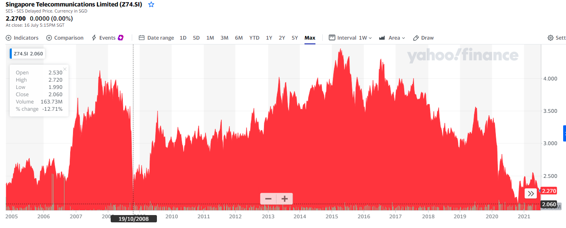The width and height of the screenshot is (566, 228).
Task: Select the 2Y time range
Action: click(x=282, y=38)
